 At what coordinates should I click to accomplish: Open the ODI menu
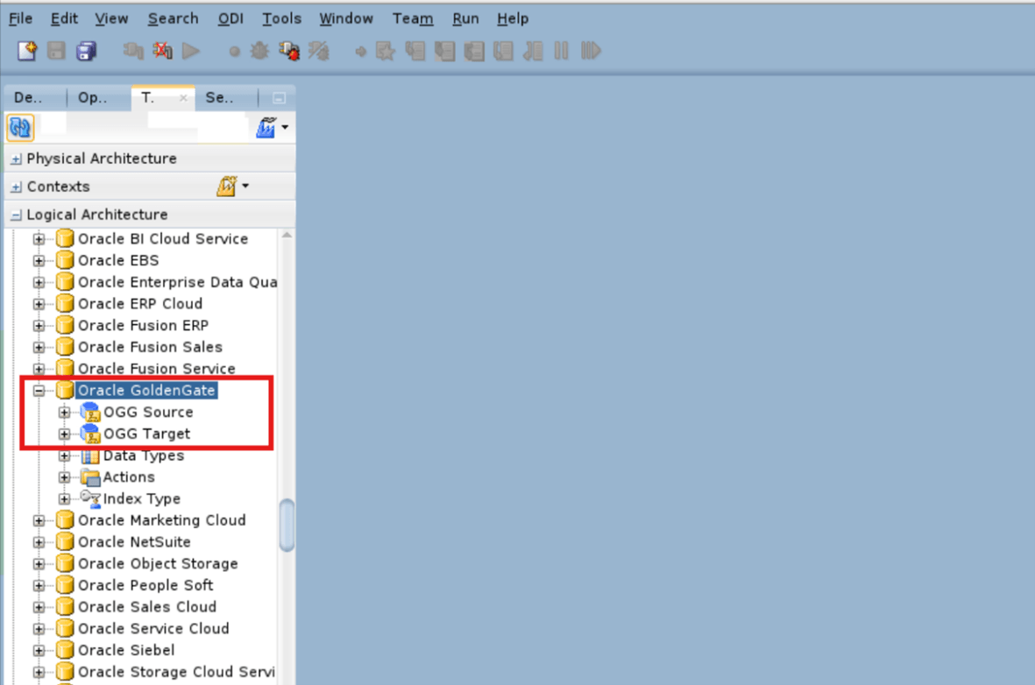point(230,18)
